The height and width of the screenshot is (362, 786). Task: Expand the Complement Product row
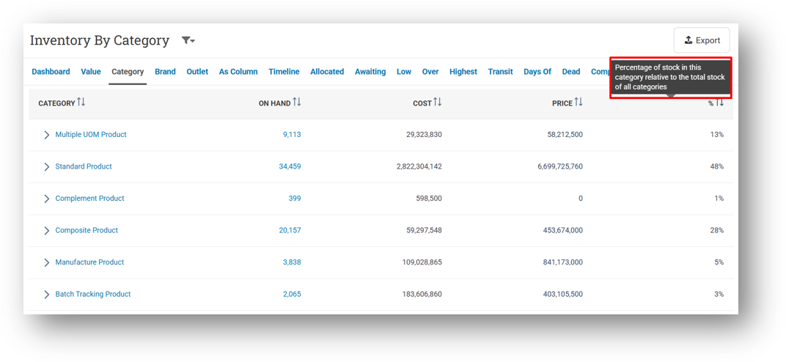[x=47, y=199]
